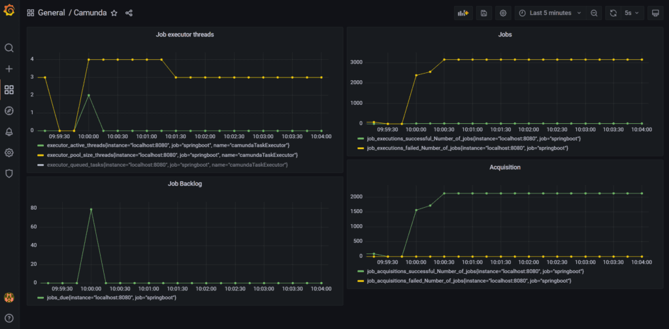The image size is (669, 329).
Task: Save the dashboard with disk icon
Action: coord(484,13)
